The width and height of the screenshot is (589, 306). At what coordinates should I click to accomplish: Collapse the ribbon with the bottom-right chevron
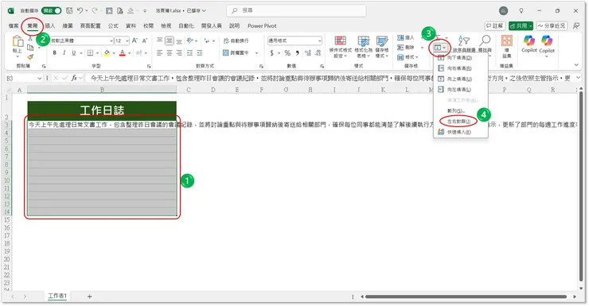click(x=576, y=65)
